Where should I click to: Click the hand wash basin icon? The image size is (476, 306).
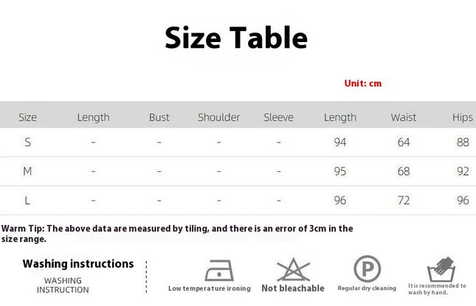pos(441,270)
